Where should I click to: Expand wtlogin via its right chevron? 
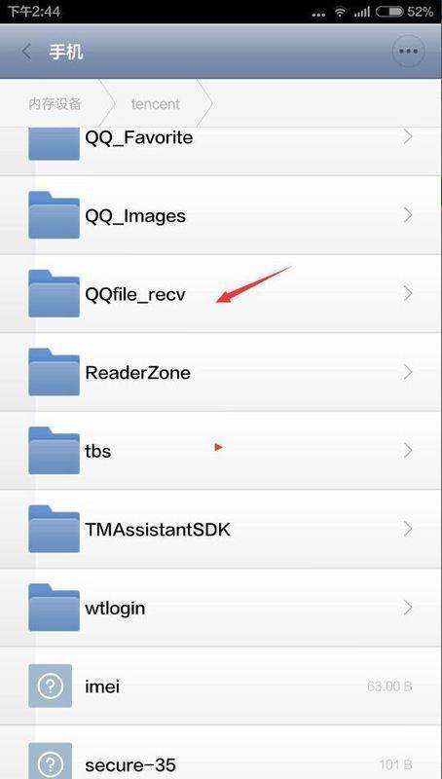click(x=408, y=608)
